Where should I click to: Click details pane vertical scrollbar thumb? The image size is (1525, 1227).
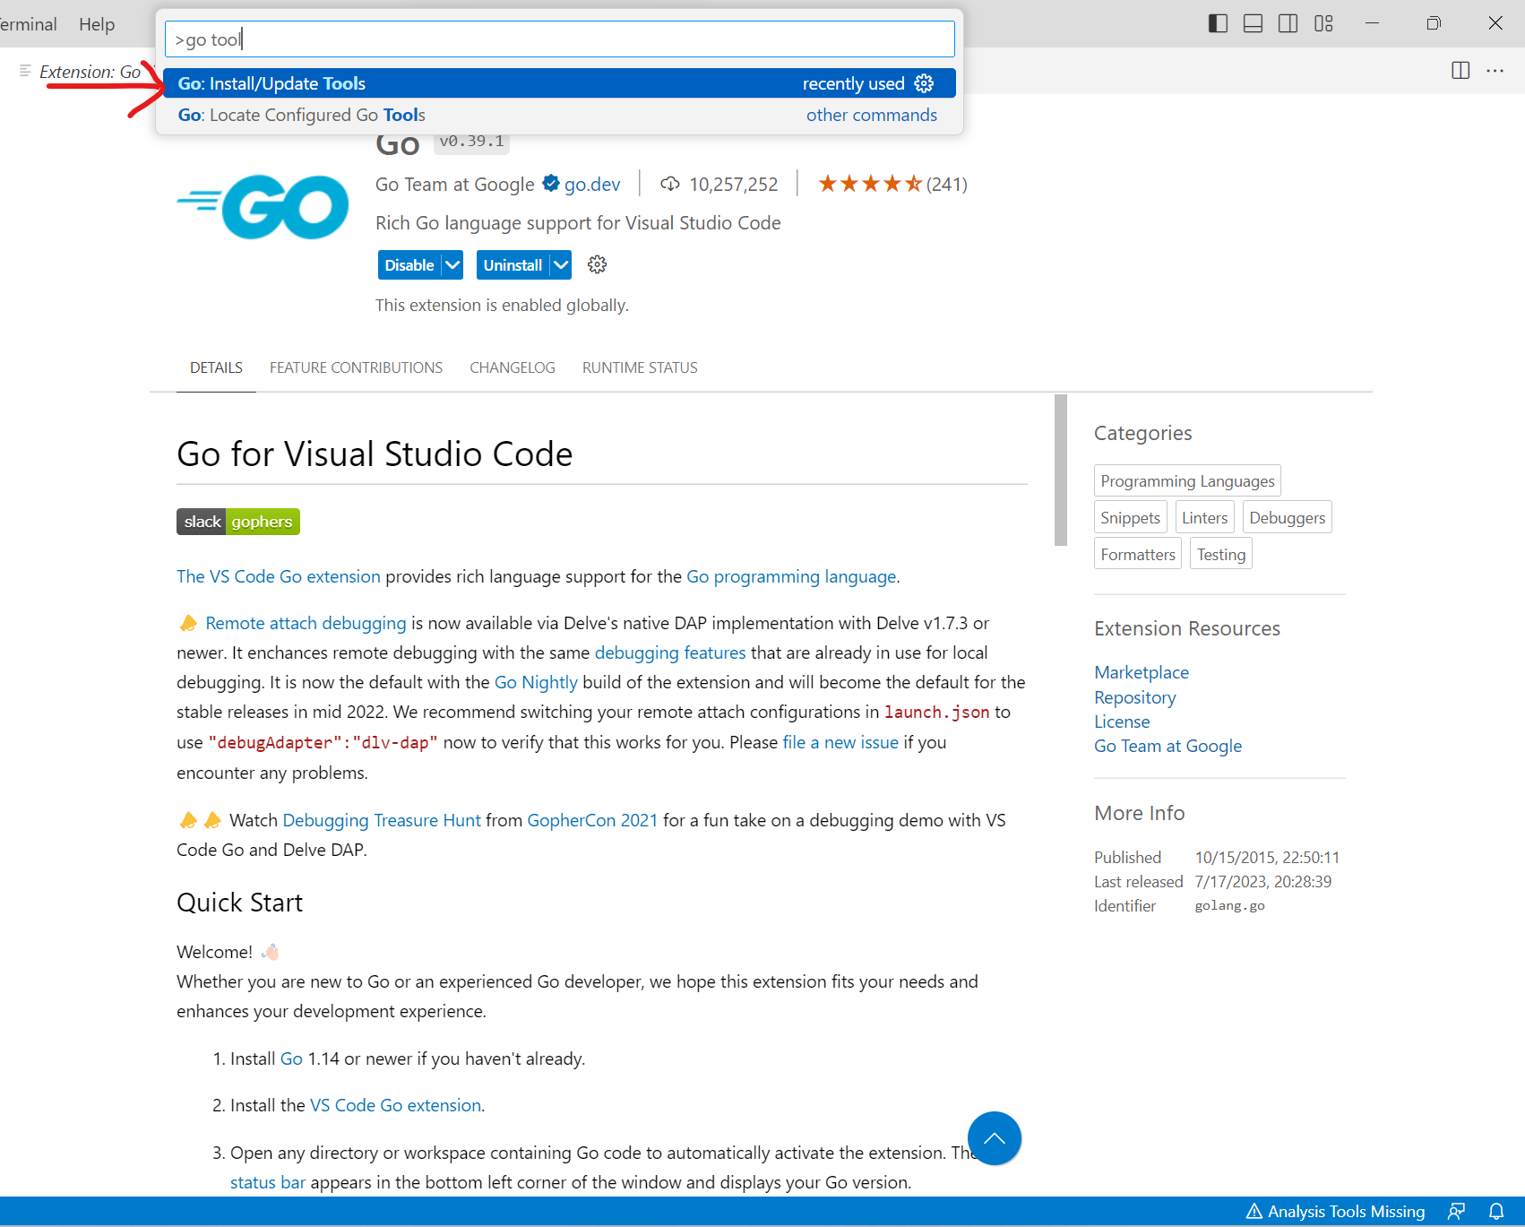click(1061, 470)
